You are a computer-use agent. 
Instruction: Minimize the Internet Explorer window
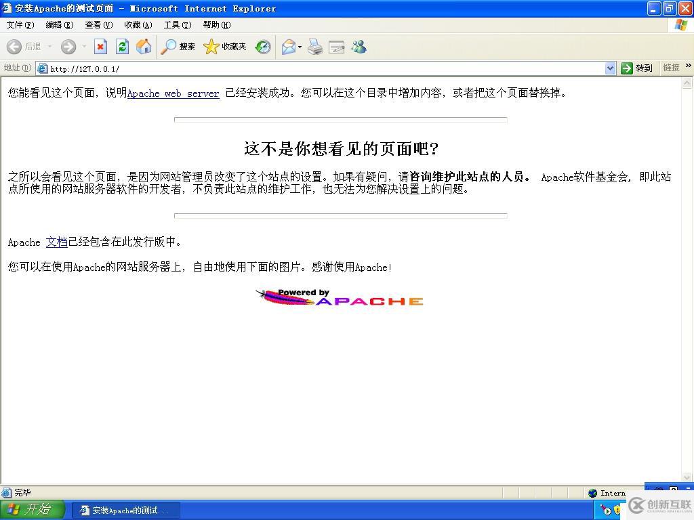point(654,8)
